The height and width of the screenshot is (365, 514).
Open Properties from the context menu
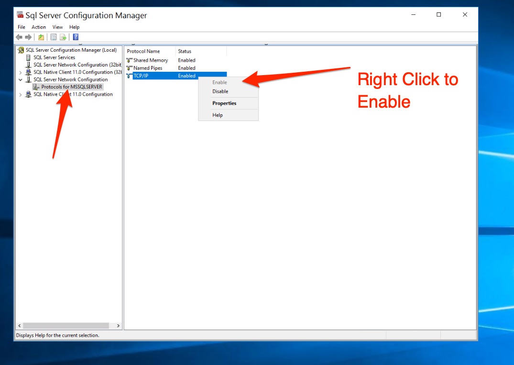coord(224,103)
